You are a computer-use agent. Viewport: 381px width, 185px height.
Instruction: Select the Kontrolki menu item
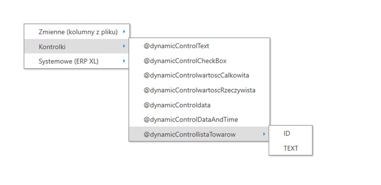pyautogui.click(x=76, y=46)
